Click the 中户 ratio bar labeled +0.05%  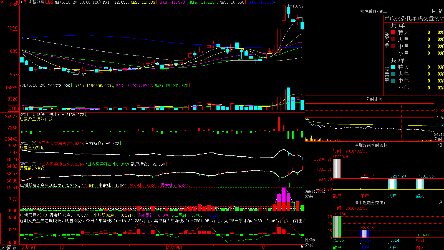[365, 234]
